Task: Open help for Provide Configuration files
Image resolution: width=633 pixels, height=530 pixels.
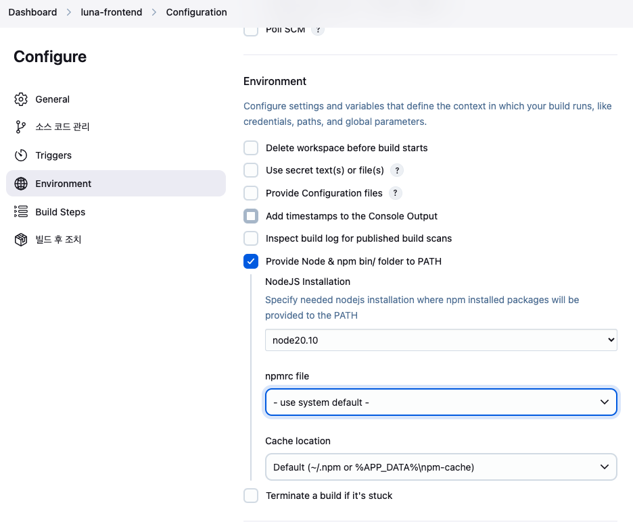Action: [396, 193]
